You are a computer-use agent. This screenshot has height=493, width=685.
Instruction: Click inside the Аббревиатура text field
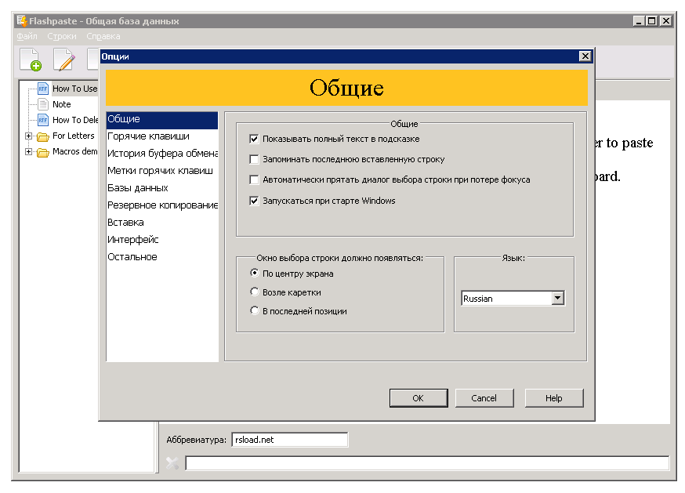pyautogui.click(x=290, y=439)
